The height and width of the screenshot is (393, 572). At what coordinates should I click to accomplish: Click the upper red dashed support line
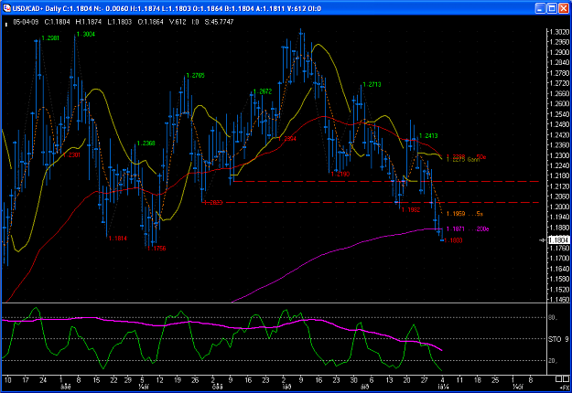386,181
